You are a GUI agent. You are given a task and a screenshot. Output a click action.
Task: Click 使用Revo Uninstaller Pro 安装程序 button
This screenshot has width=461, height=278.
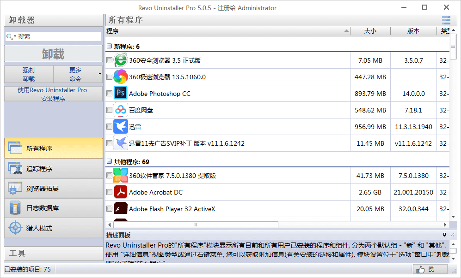pyautogui.click(x=53, y=94)
